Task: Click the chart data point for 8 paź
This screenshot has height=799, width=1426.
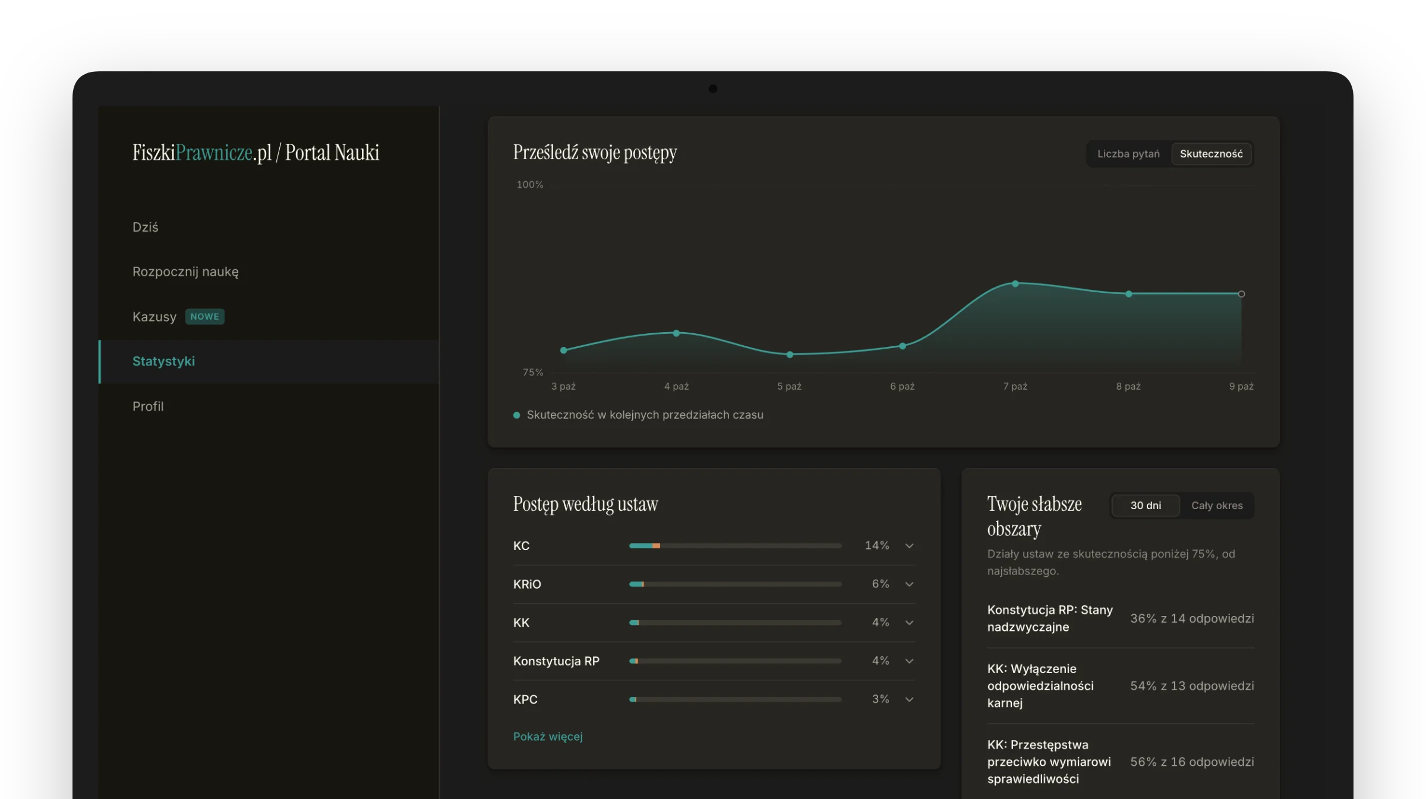Action: pos(1128,294)
